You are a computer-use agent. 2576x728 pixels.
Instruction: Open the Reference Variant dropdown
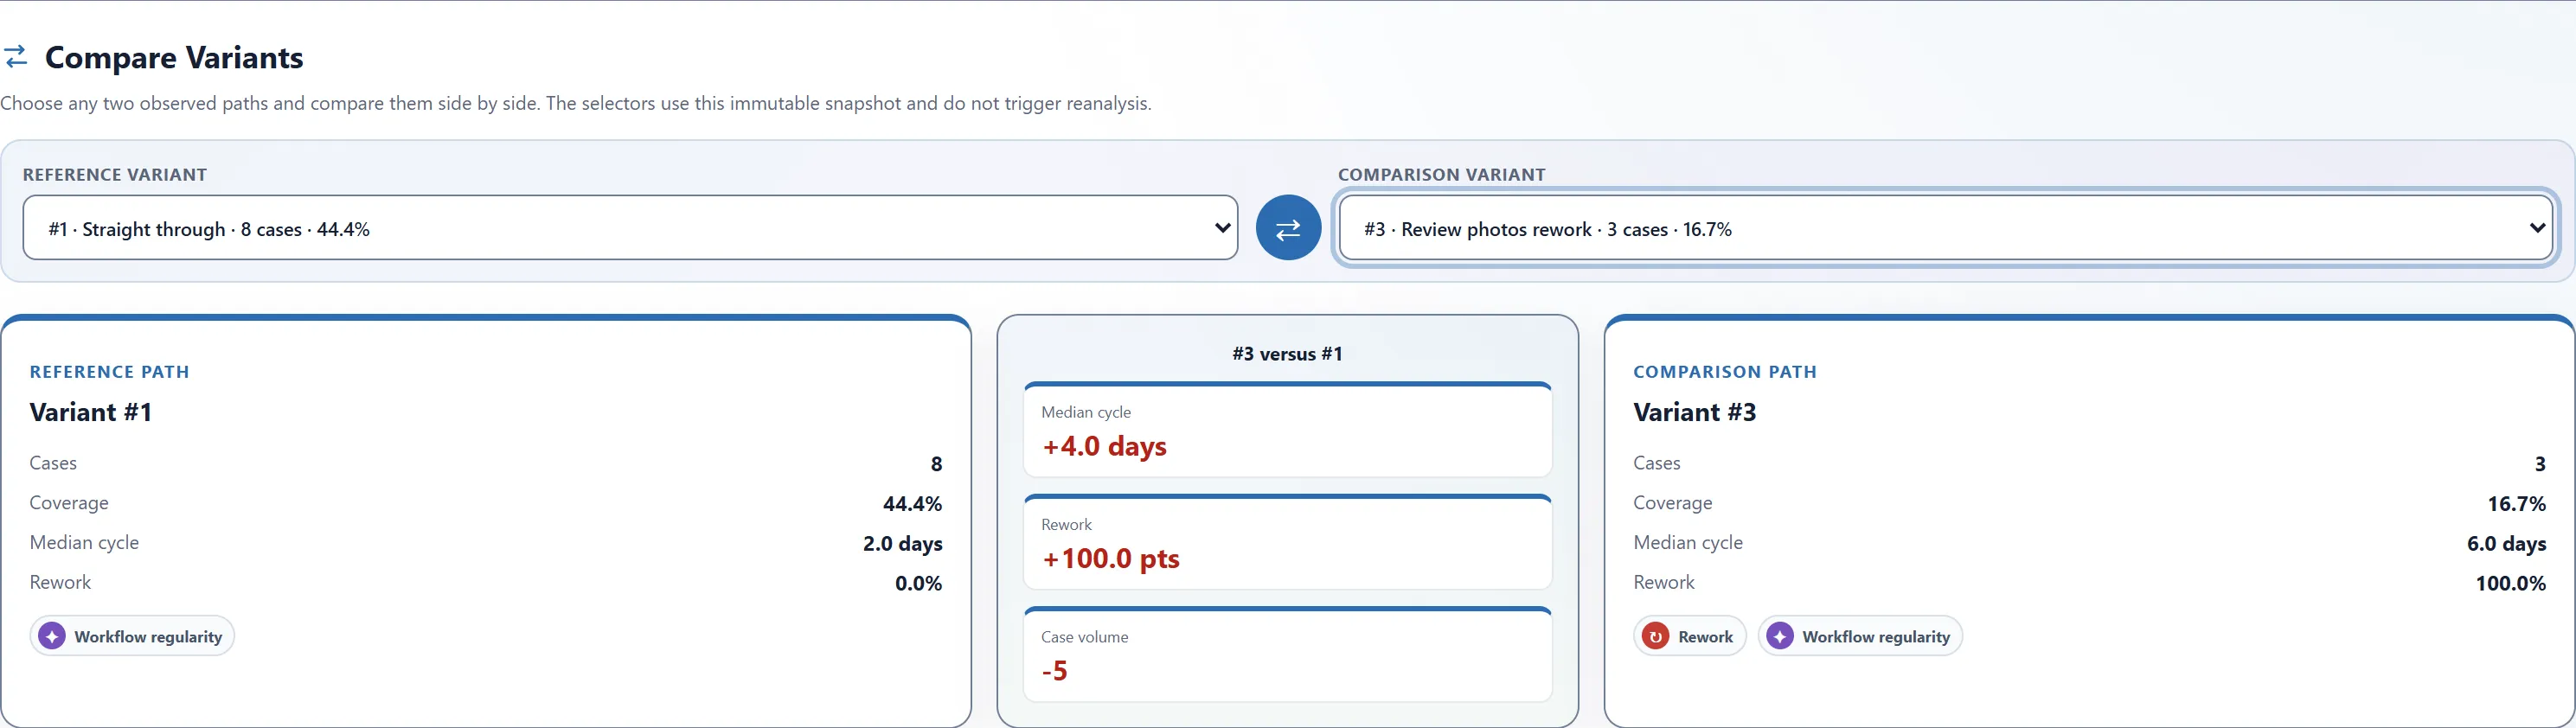(630, 228)
